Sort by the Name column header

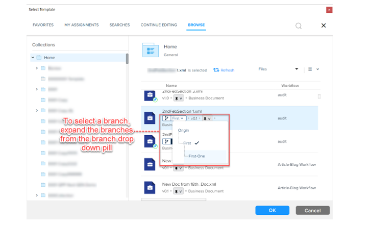click(171, 86)
